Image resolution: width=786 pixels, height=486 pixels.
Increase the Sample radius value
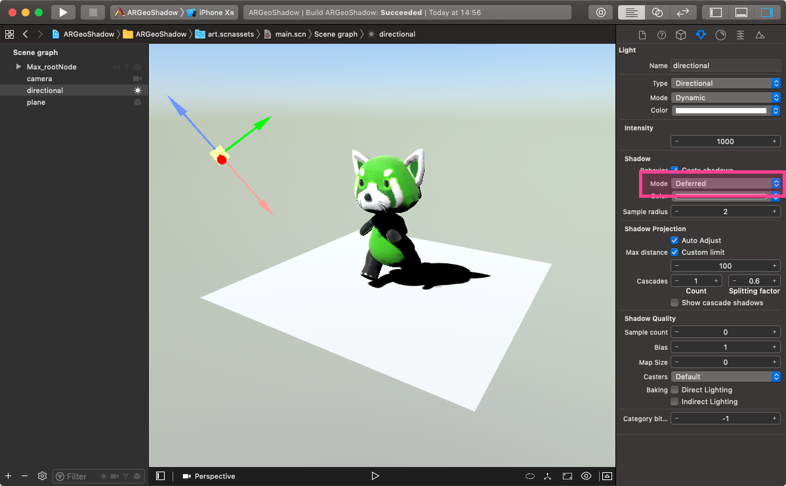(774, 212)
